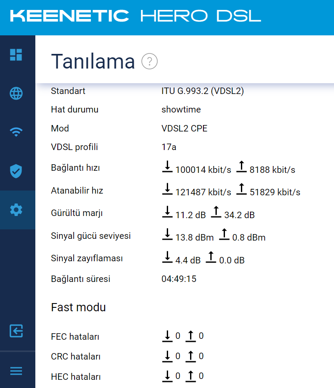Expand the hamburger menu in the sidebar bottom
Image resolution: width=334 pixels, height=388 pixels.
click(x=16, y=371)
